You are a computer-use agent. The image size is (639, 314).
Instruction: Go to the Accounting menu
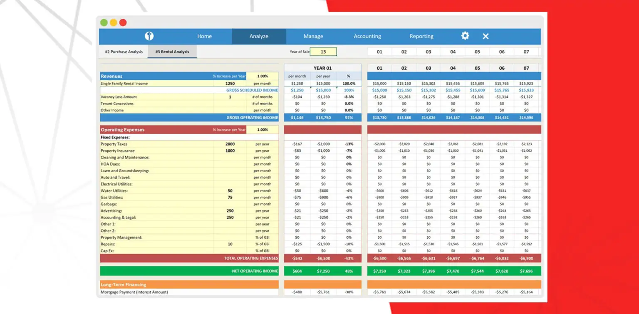367,36
